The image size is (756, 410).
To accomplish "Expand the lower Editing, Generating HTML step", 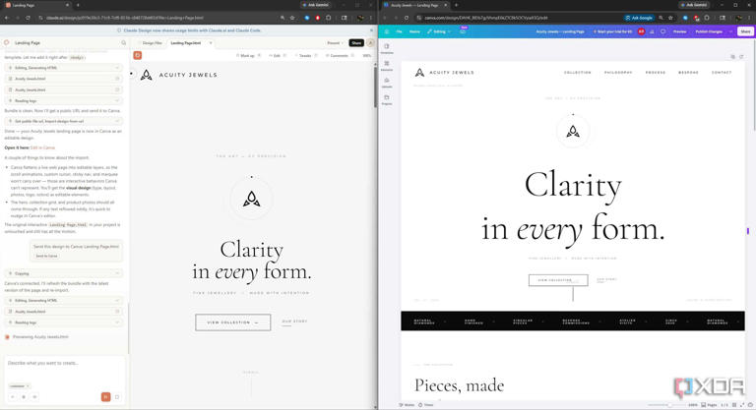I will coord(64,300).
